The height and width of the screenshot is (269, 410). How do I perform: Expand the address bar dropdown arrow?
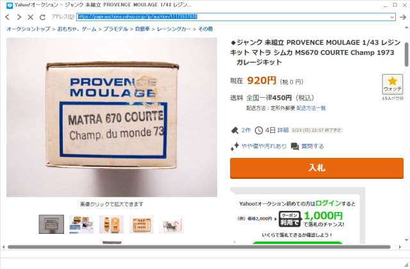click(x=392, y=17)
